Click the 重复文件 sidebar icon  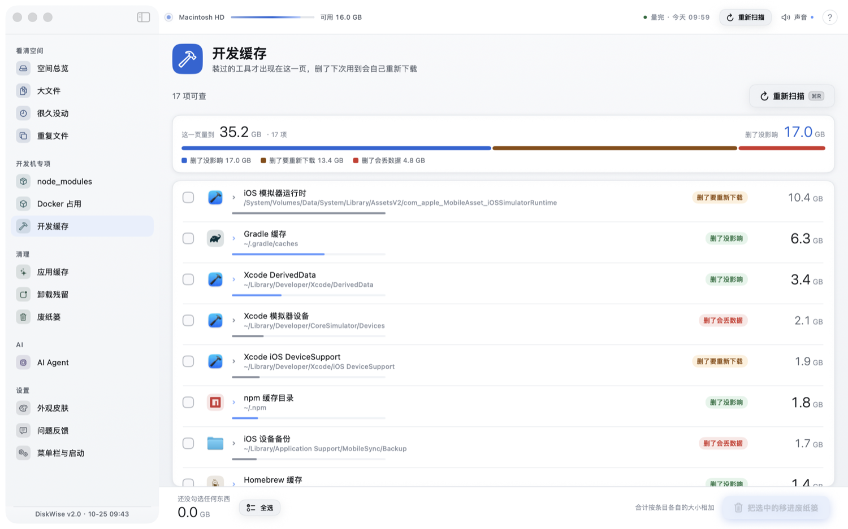pyautogui.click(x=23, y=136)
